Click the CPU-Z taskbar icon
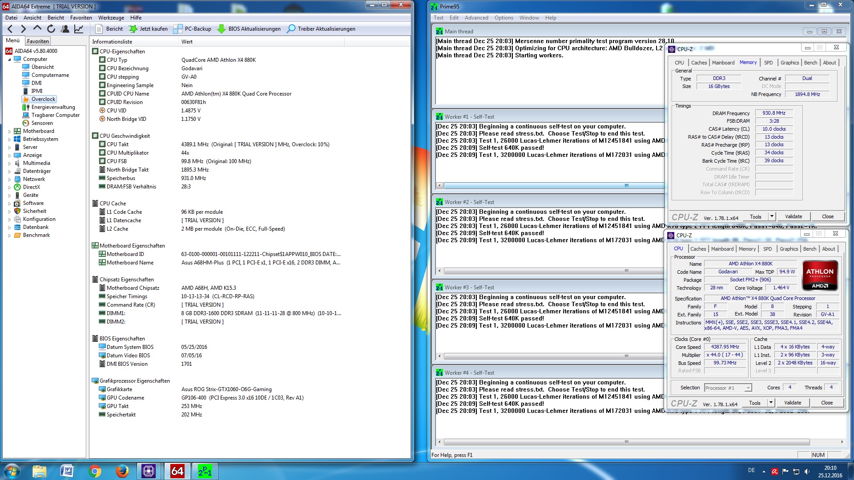The width and height of the screenshot is (854, 480). tap(148, 471)
